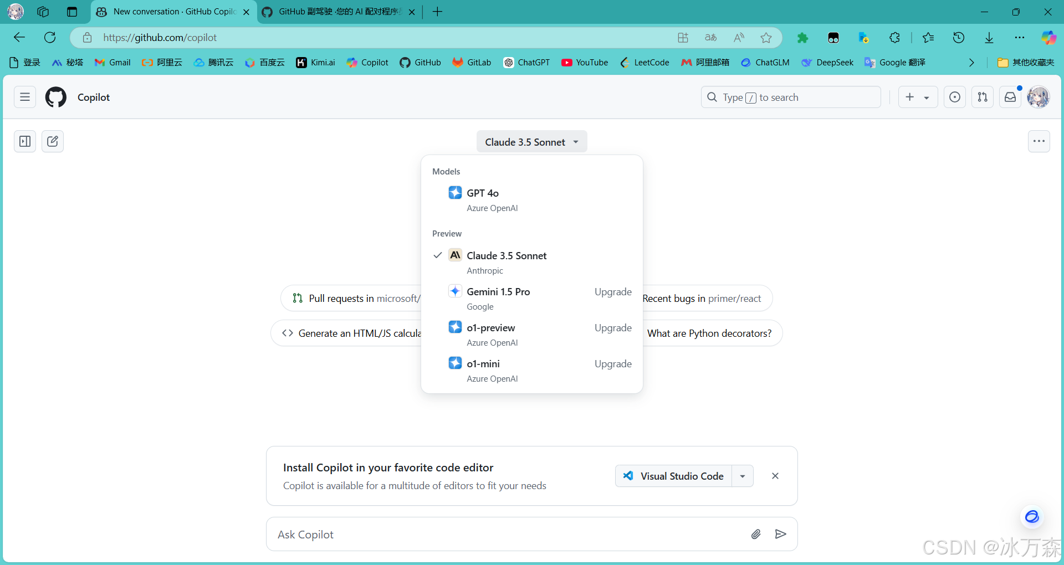Expand the create new plus dropdown
This screenshot has width=1064, height=565.
[x=918, y=97]
